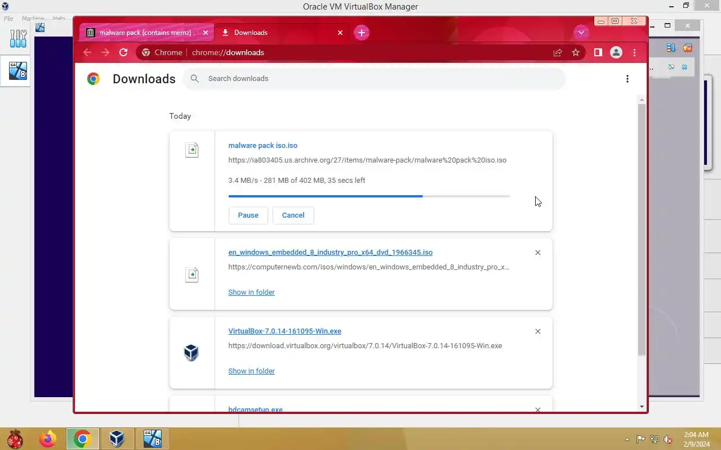The image size is (721, 450).
Task: Click the search magnifier icon
Action: 195,79
